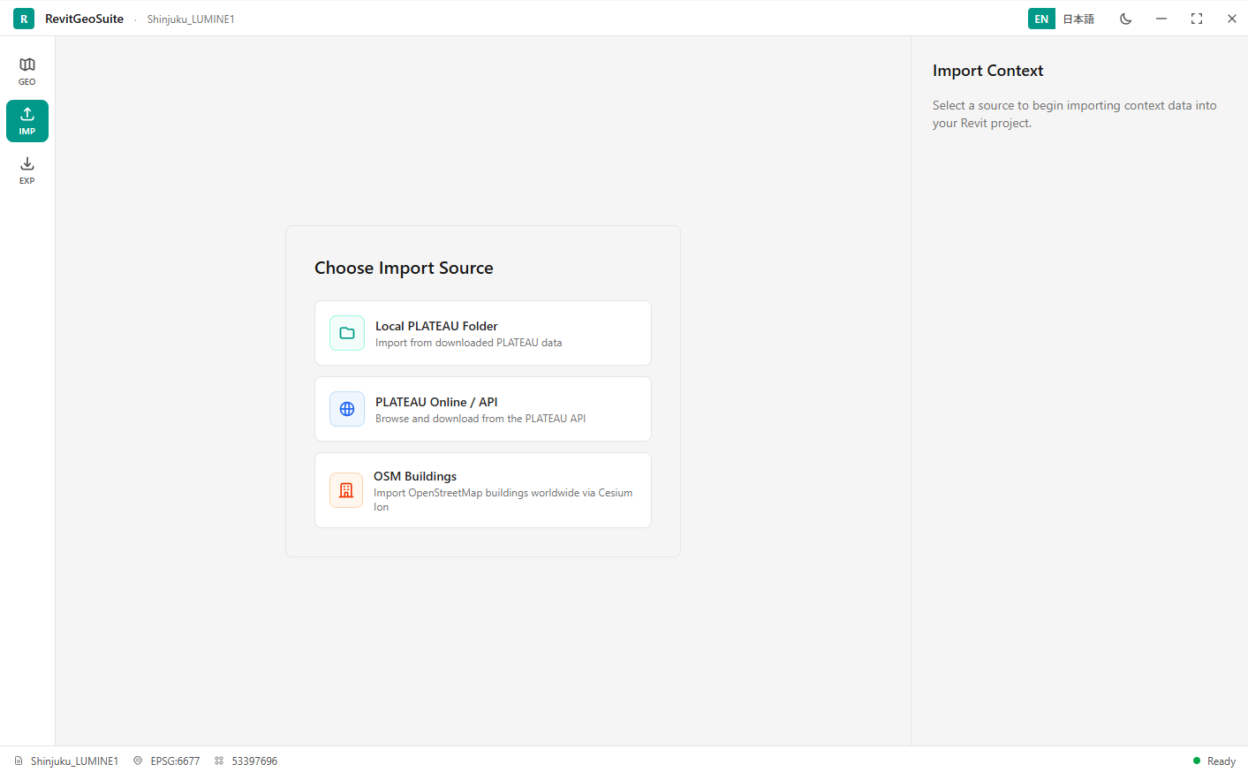The image size is (1248, 772).
Task: Click the mesh code grid icon
Action: [x=219, y=761]
